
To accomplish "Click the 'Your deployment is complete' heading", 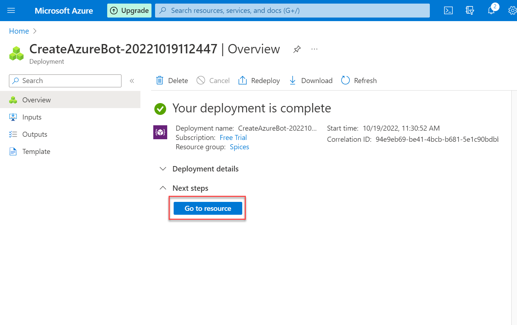I will click(252, 108).
